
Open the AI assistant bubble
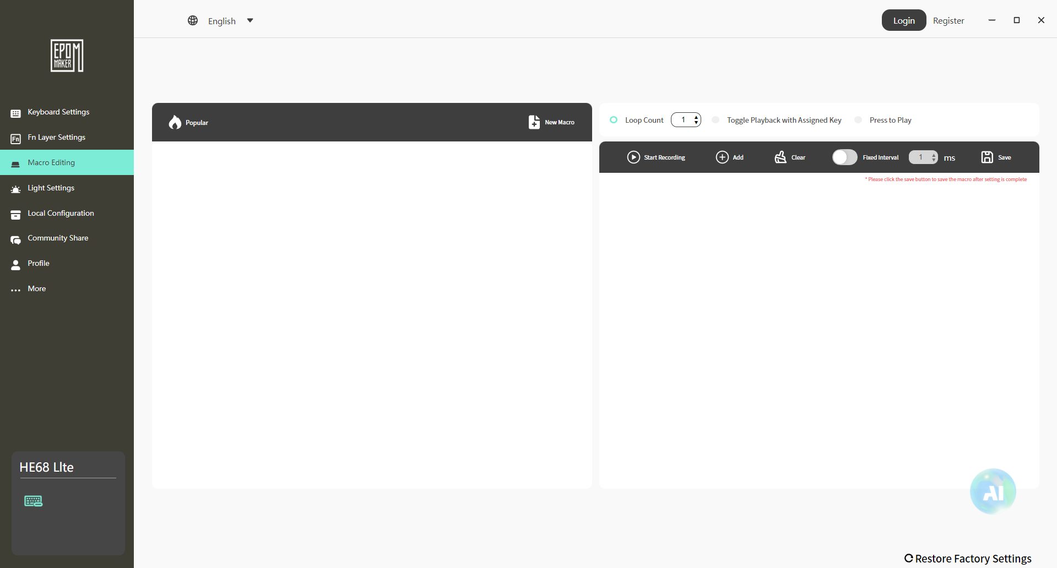coord(993,491)
